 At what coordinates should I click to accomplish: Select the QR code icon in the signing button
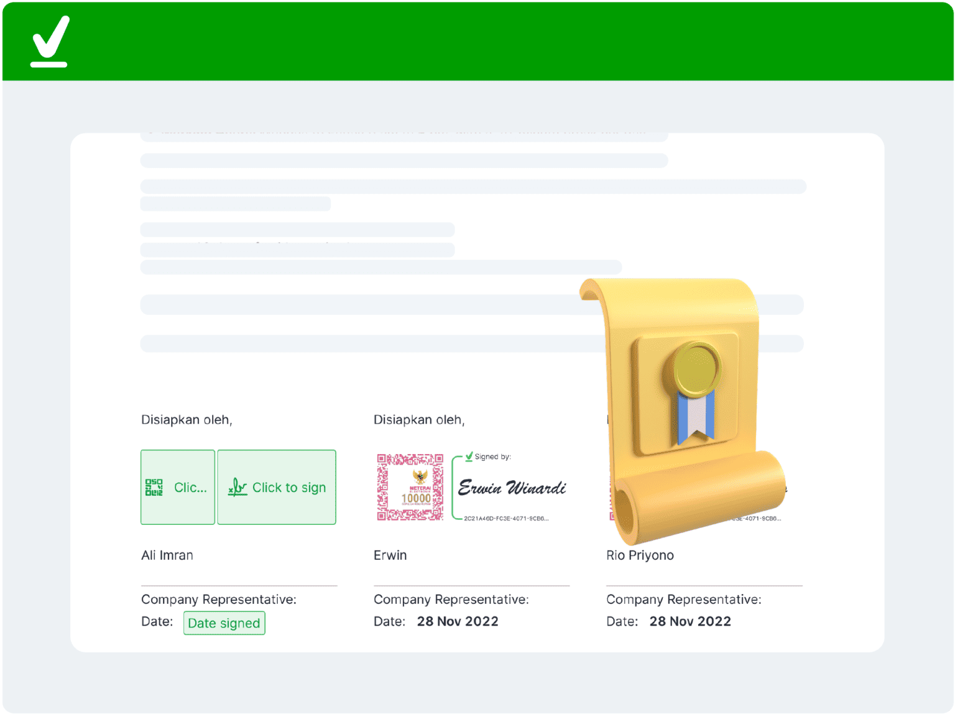coord(154,487)
